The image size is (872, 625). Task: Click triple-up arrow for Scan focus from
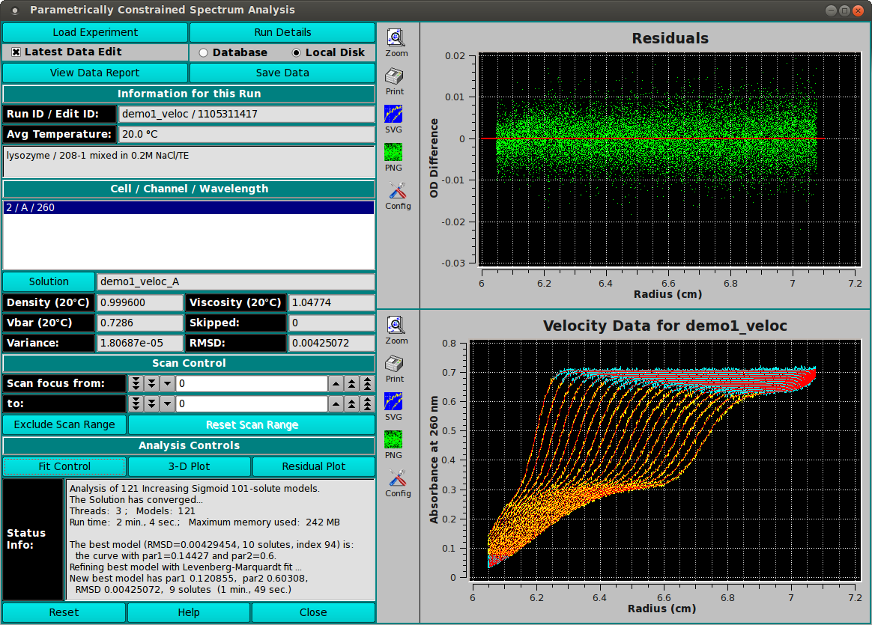[x=367, y=383]
